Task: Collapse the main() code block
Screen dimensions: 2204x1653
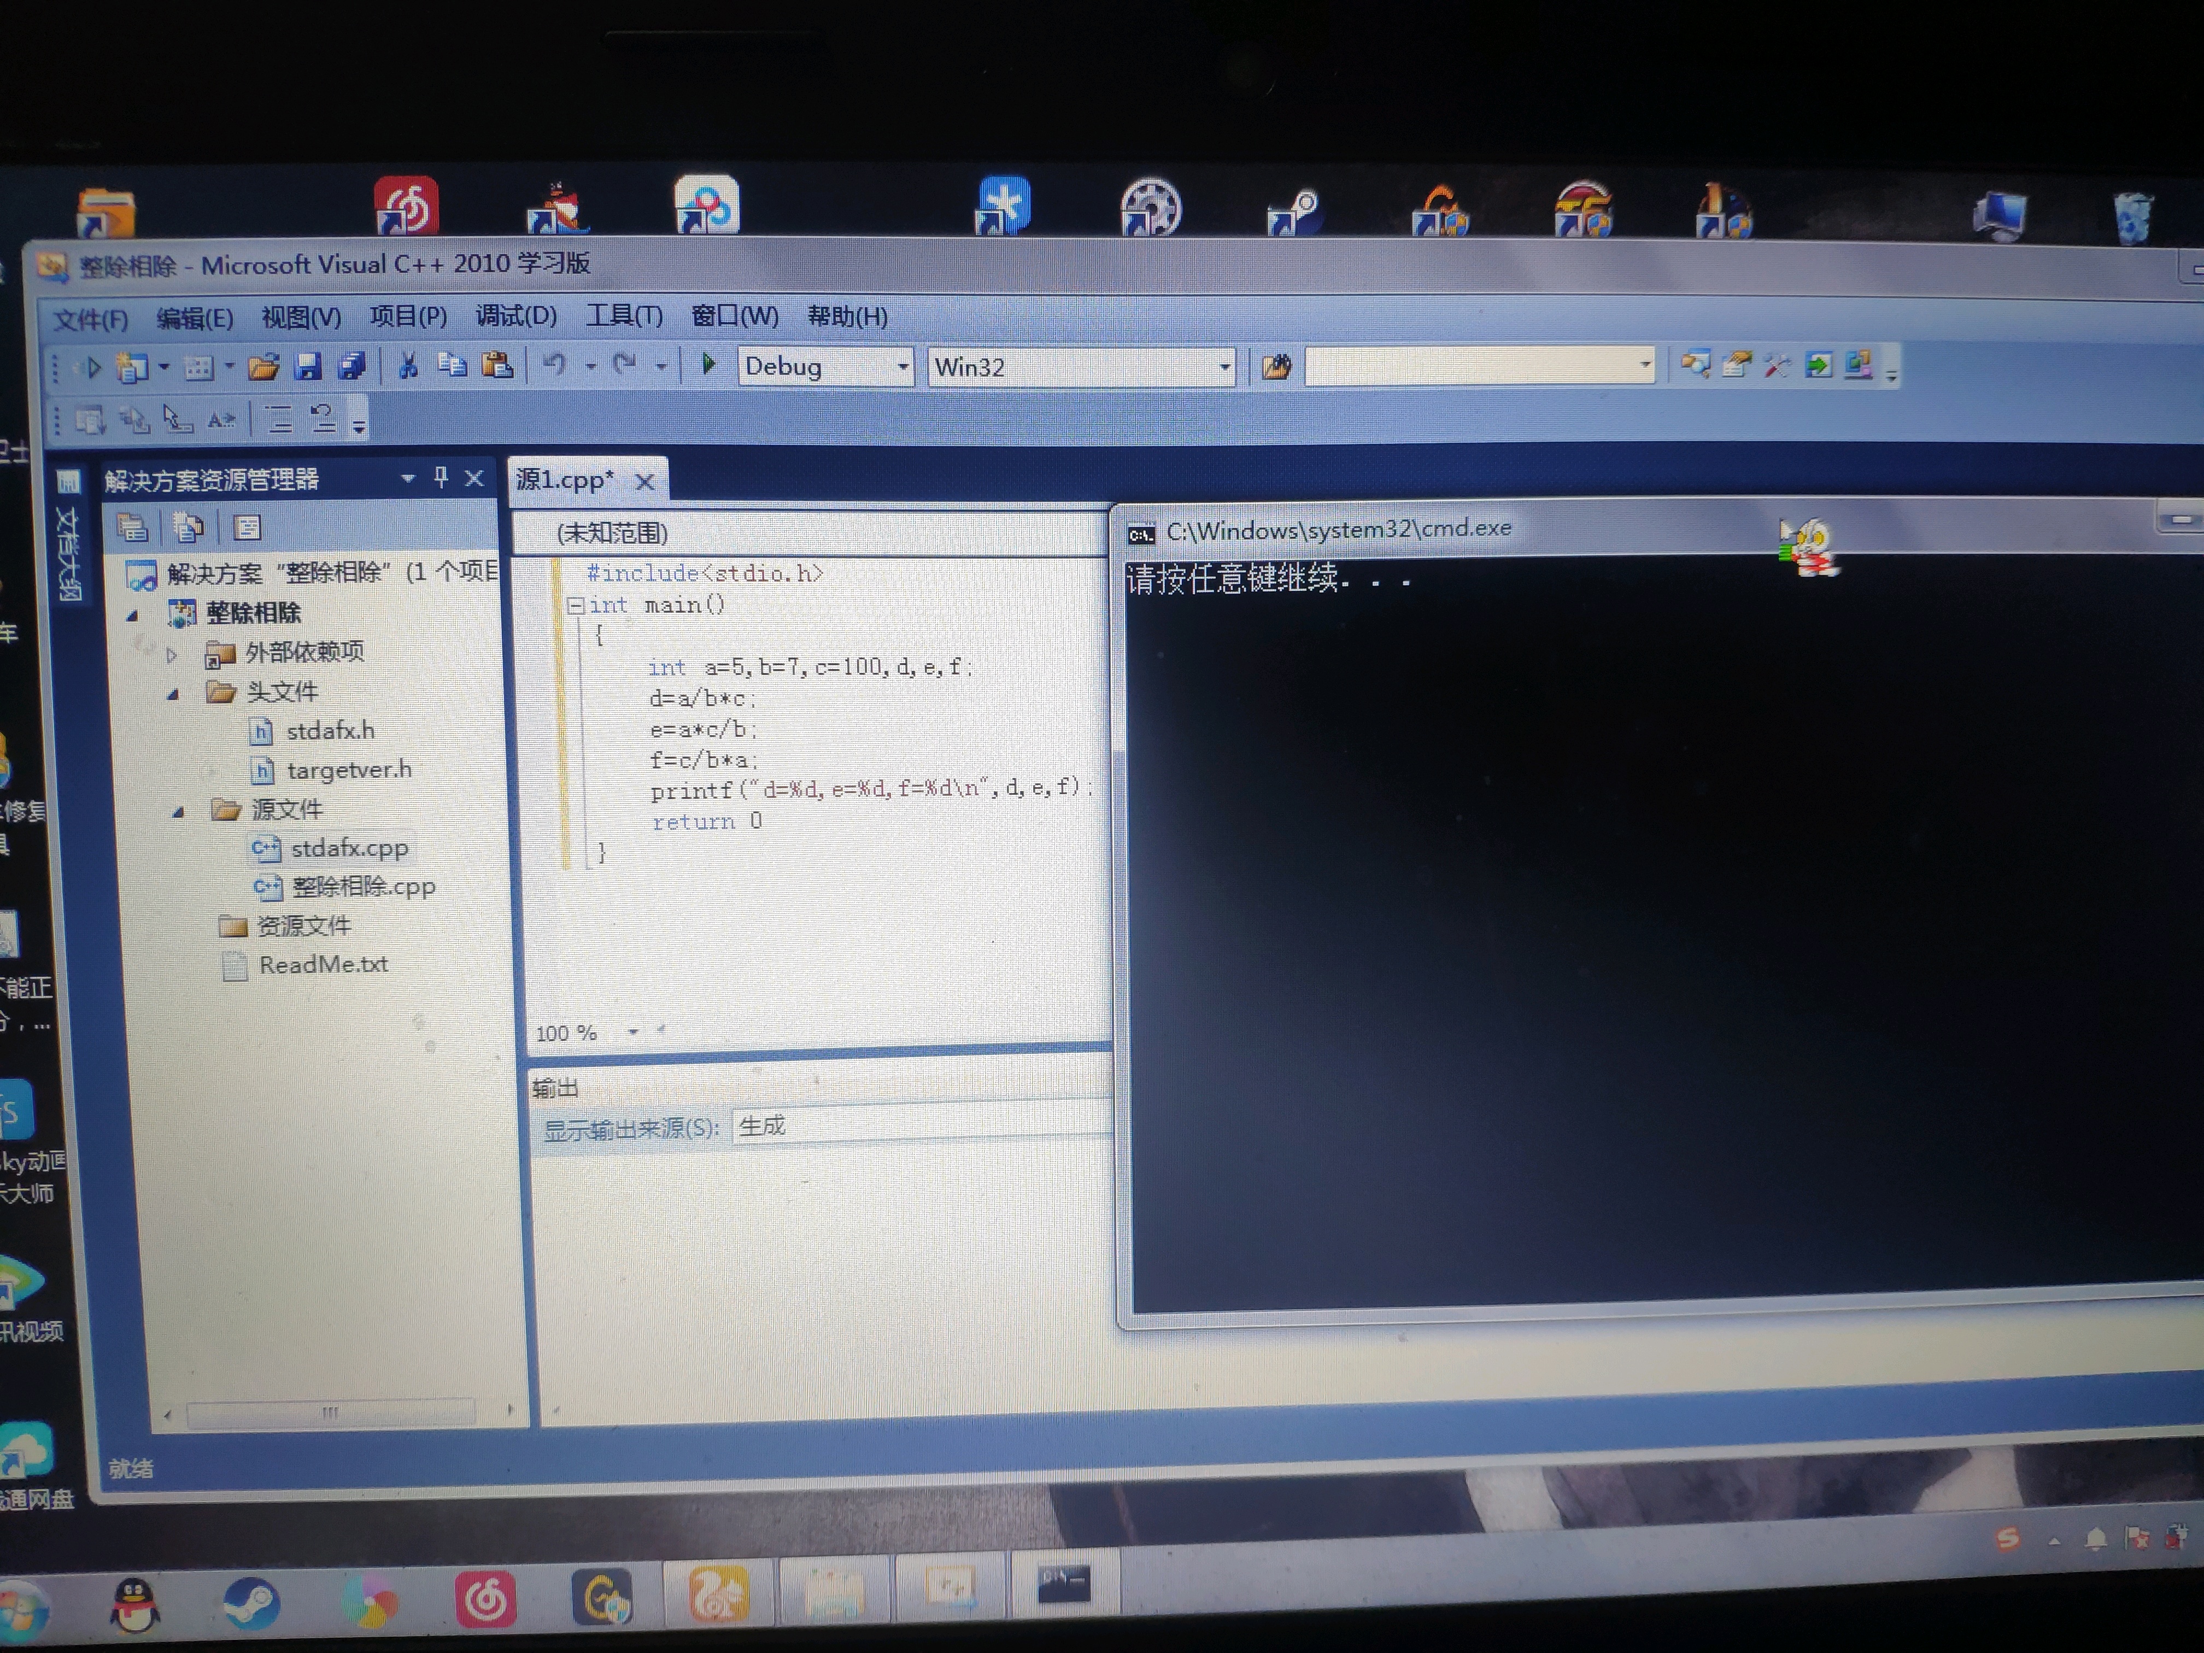Action: click(575, 606)
